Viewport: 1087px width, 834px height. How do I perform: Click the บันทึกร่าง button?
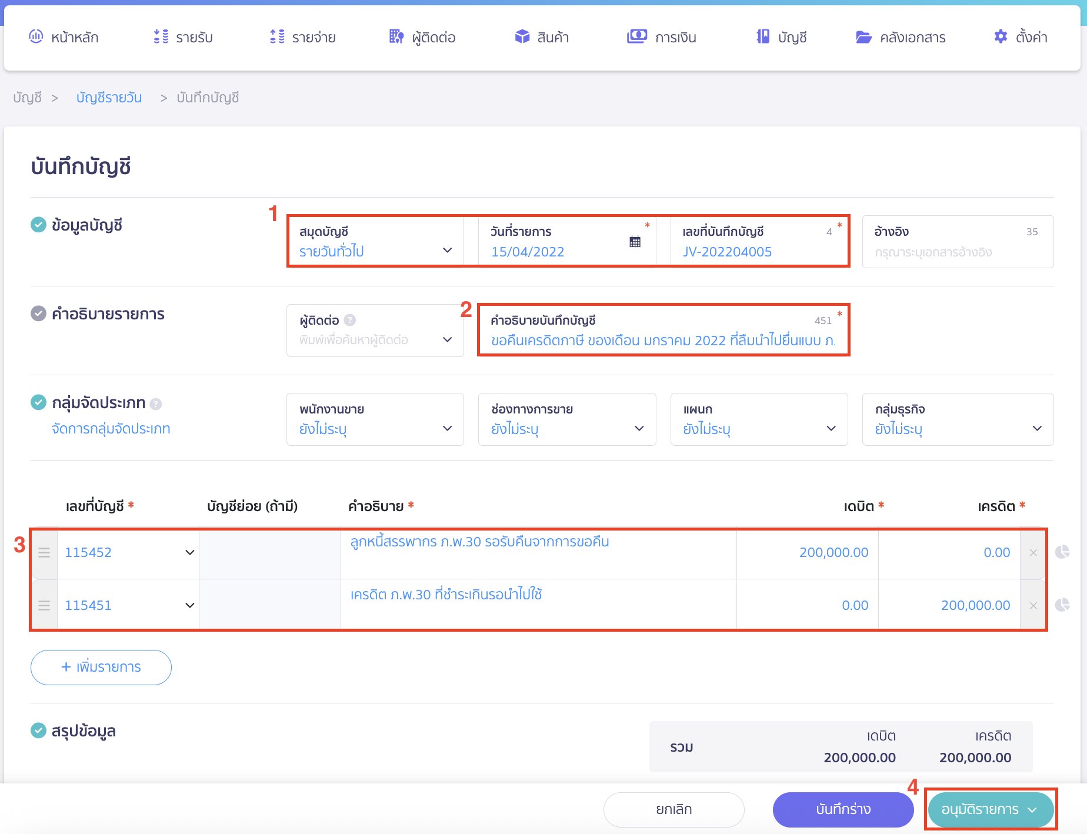pyautogui.click(x=843, y=809)
